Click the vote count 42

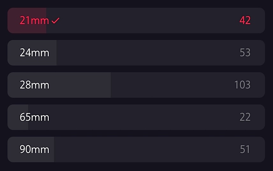point(245,21)
